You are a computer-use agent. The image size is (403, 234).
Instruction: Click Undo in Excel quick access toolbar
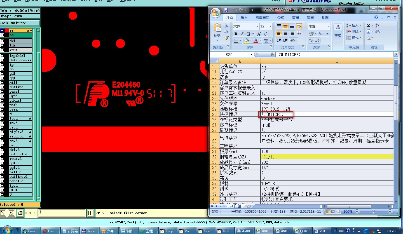point(232,10)
